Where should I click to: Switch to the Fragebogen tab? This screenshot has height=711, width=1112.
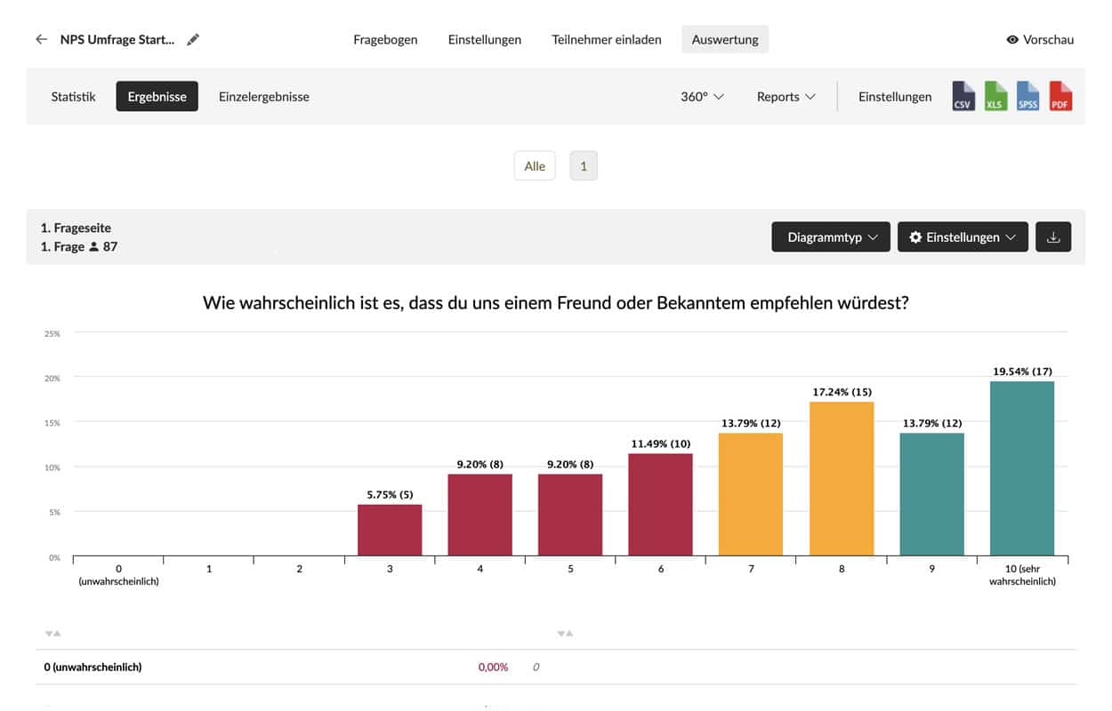pyautogui.click(x=385, y=40)
